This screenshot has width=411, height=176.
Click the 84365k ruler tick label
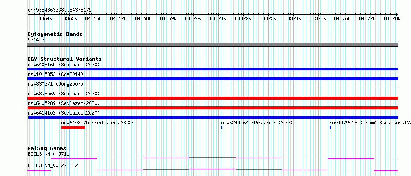tap(69, 18)
